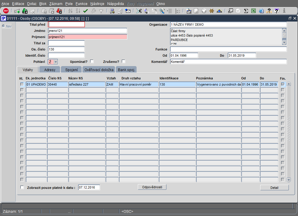Click the cell 'středisko 227'
The image size is (298, 216).
(x=87, y=84)
